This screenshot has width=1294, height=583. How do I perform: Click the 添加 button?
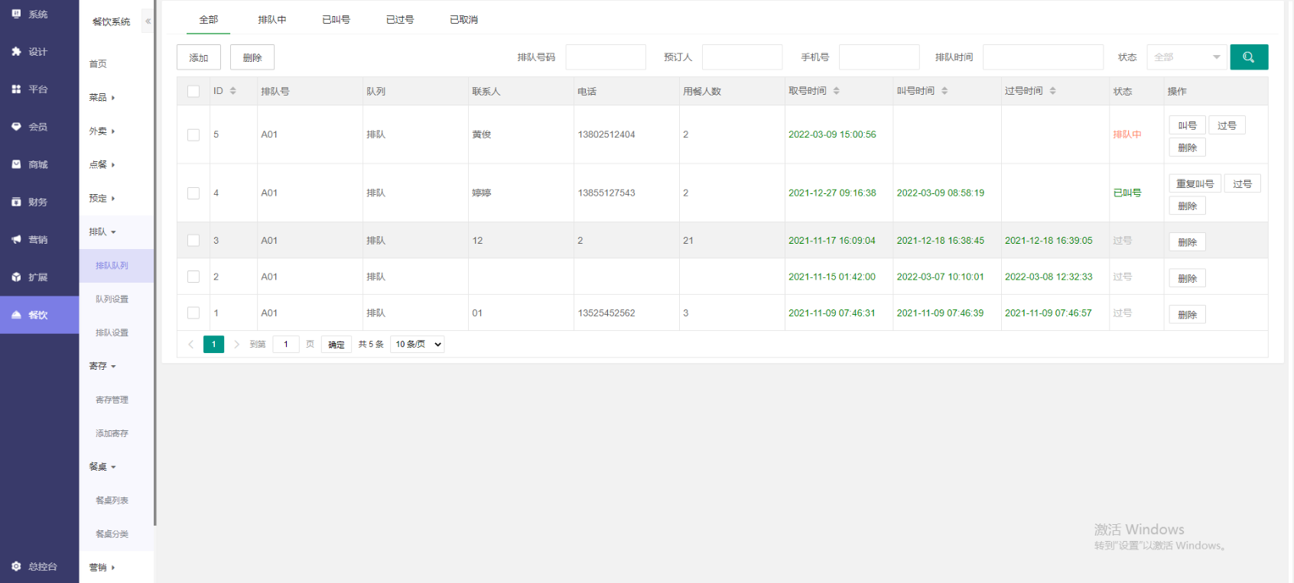point(199,57)
